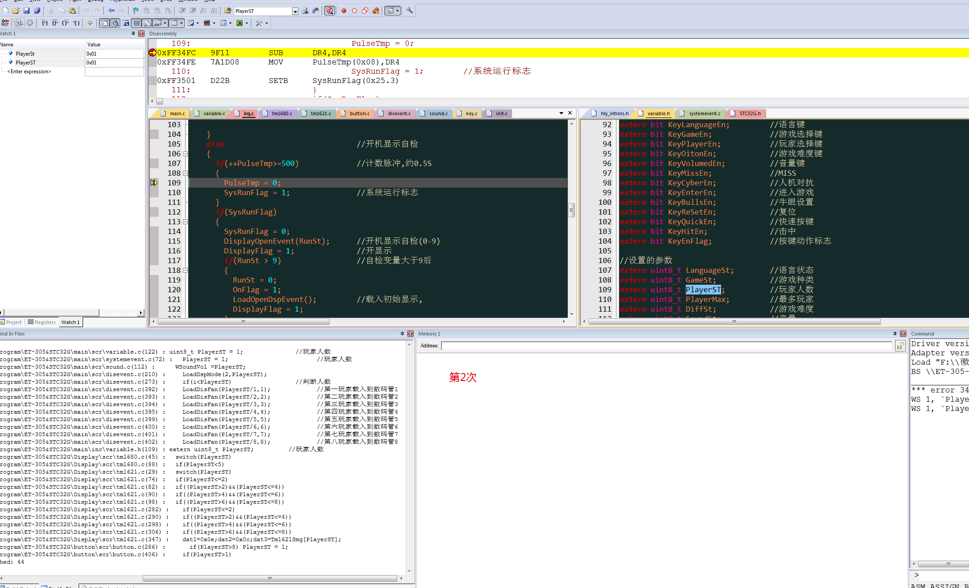Click the Open file folder icon
Image resolution: width=969 pixels, height=588 pixels.
[16, 11]
